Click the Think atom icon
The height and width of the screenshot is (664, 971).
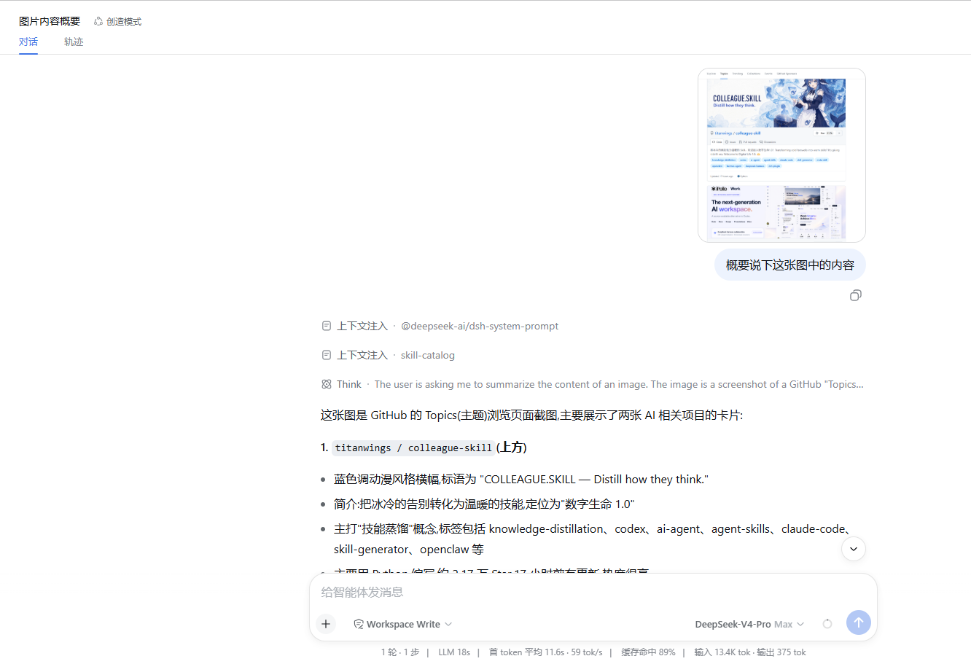[x=327, y=384]
